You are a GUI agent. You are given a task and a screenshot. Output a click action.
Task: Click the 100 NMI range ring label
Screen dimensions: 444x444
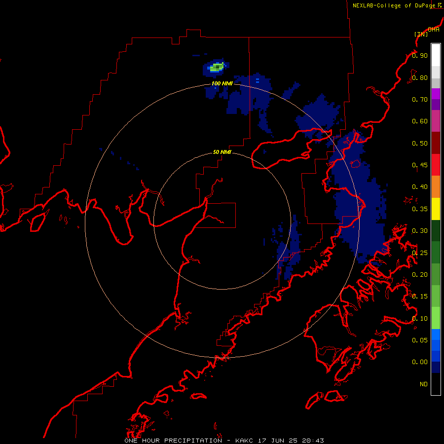(x=222, y=83)
